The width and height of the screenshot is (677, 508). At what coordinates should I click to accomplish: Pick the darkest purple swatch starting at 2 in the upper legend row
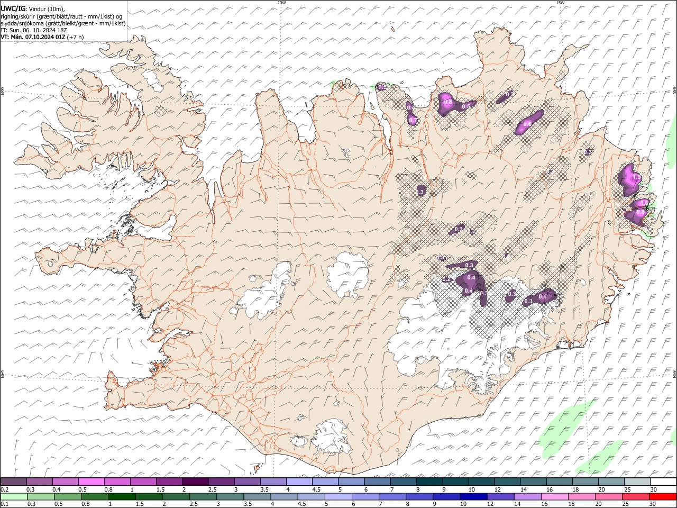(195, 482)
